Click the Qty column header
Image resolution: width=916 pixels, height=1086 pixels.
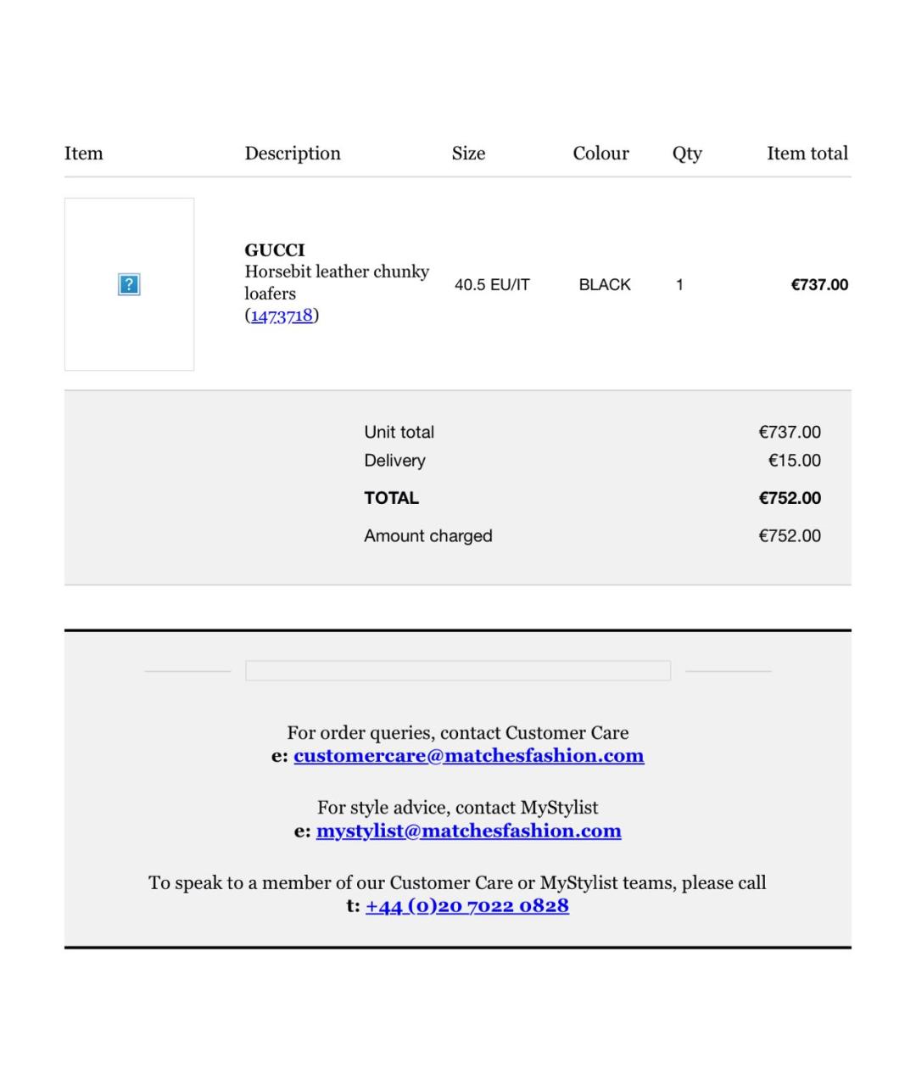(687, 154)
